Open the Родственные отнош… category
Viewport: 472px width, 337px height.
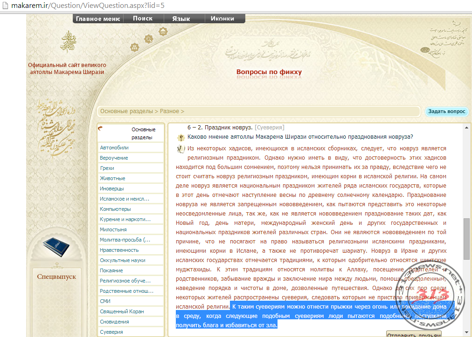[131, 291]
